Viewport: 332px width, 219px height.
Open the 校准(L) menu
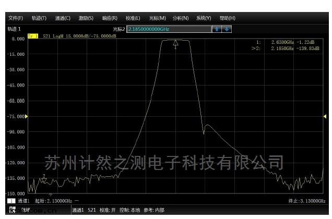[133, 18]
